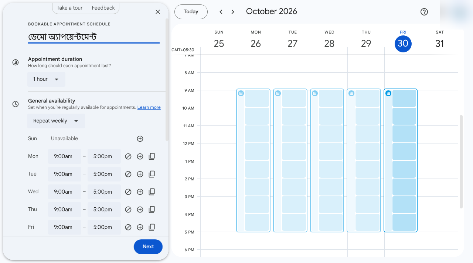The image size is (473, 263).
Task: Jump to Today in calendar
Action: point(191,12)
